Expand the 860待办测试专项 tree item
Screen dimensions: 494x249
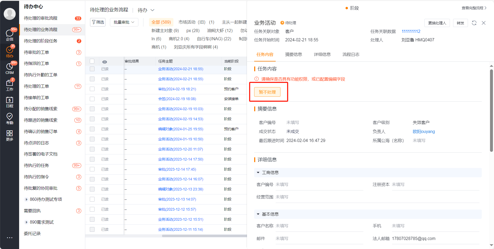(x=26, y=199)
